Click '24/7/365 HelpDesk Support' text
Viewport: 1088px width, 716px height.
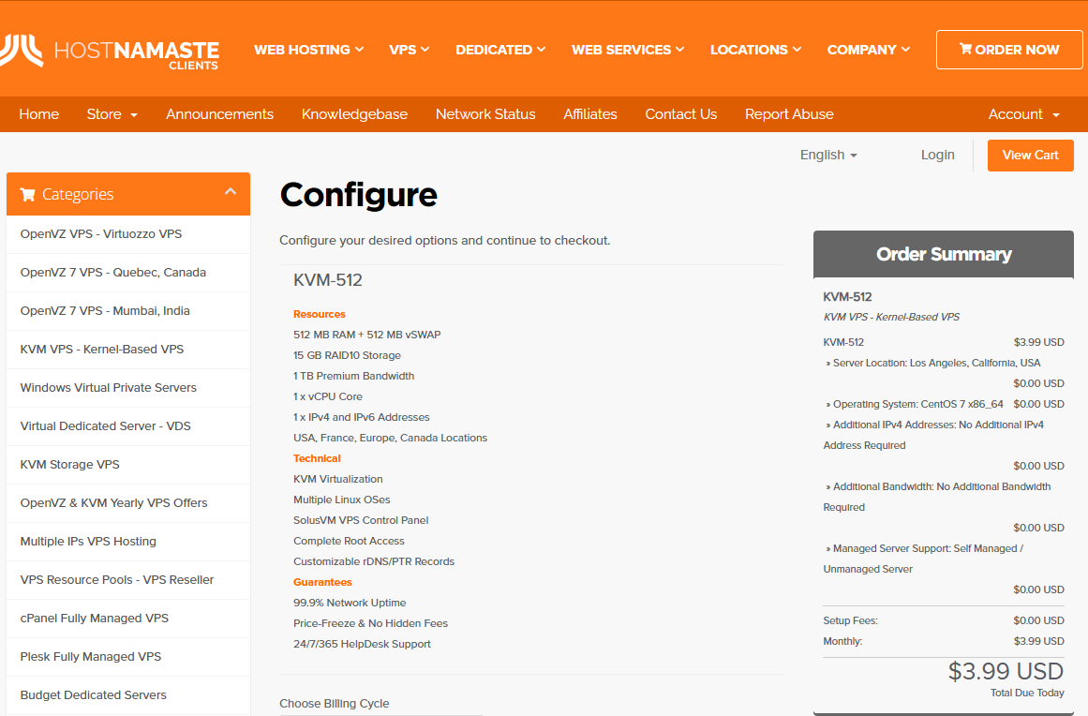[362, 644]
